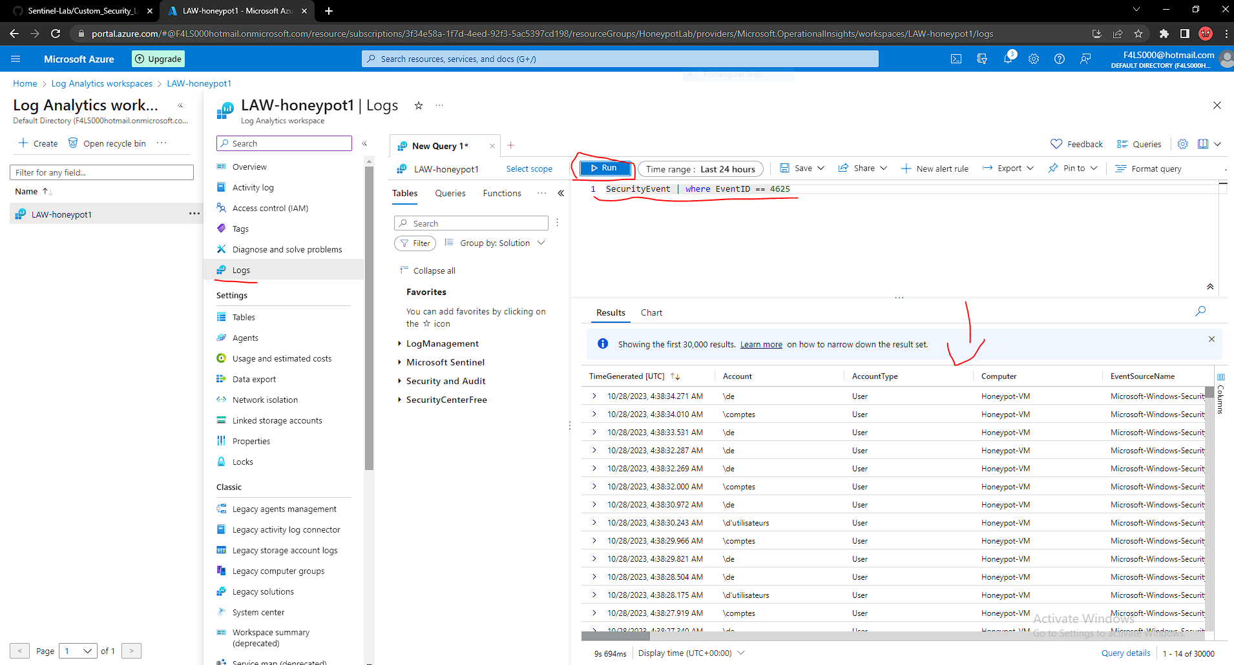Open the Azure portal hamburger menu
Viewport: 1234px width, 665px height.
click(x=16, y=59)
